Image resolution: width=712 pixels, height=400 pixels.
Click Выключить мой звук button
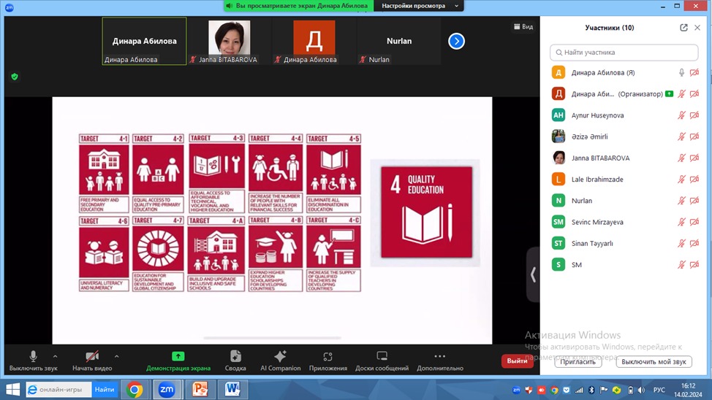[x=654, y=361]
